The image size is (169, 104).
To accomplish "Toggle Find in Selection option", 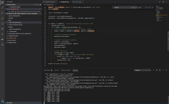I will tap(150, 7).
